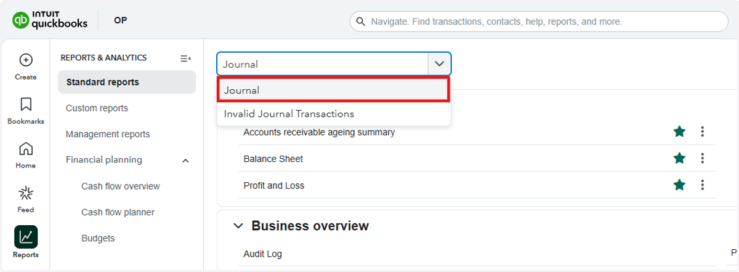Toggle the Balance Sheet favourite star
The image size is (739, 272).
coord(679,158)
